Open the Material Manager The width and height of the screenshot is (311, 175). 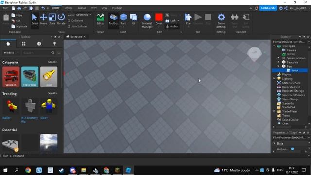[147, 20]
